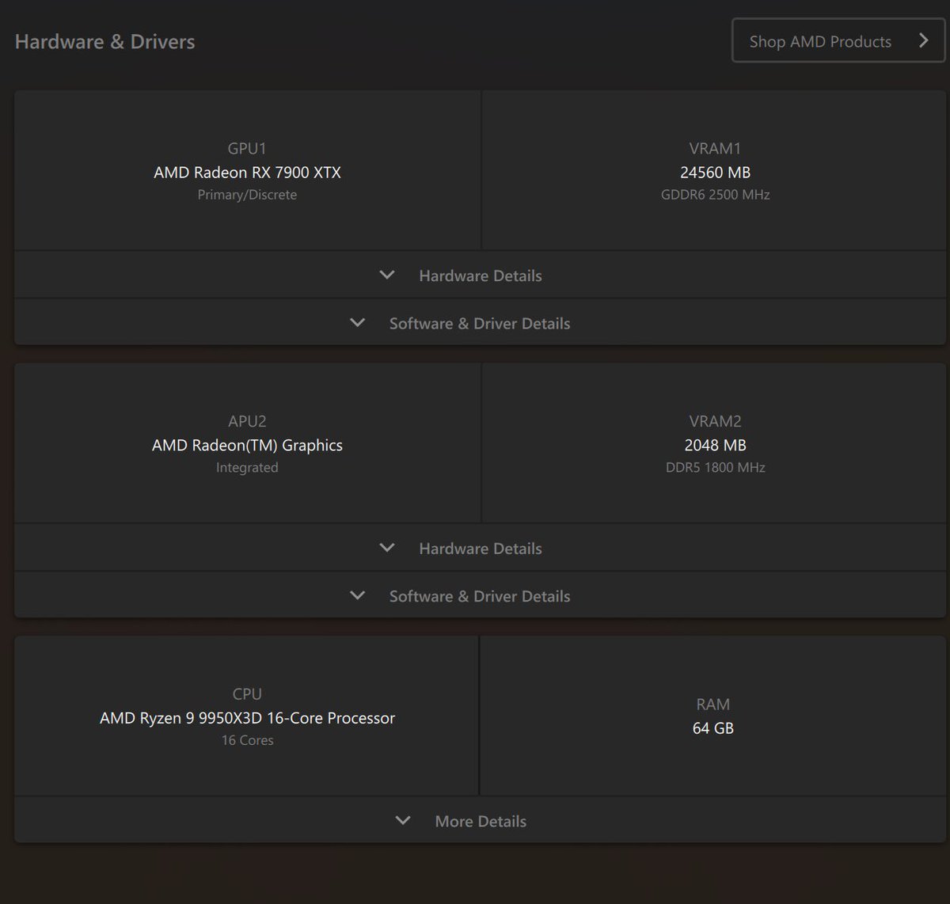This screenshot has height=904, width=950.
Task: Click the GPU1 label
Action: point(247,149)
